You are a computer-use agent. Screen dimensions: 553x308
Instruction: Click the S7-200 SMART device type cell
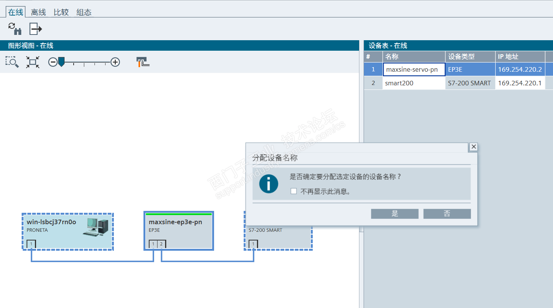click(470, 83)
